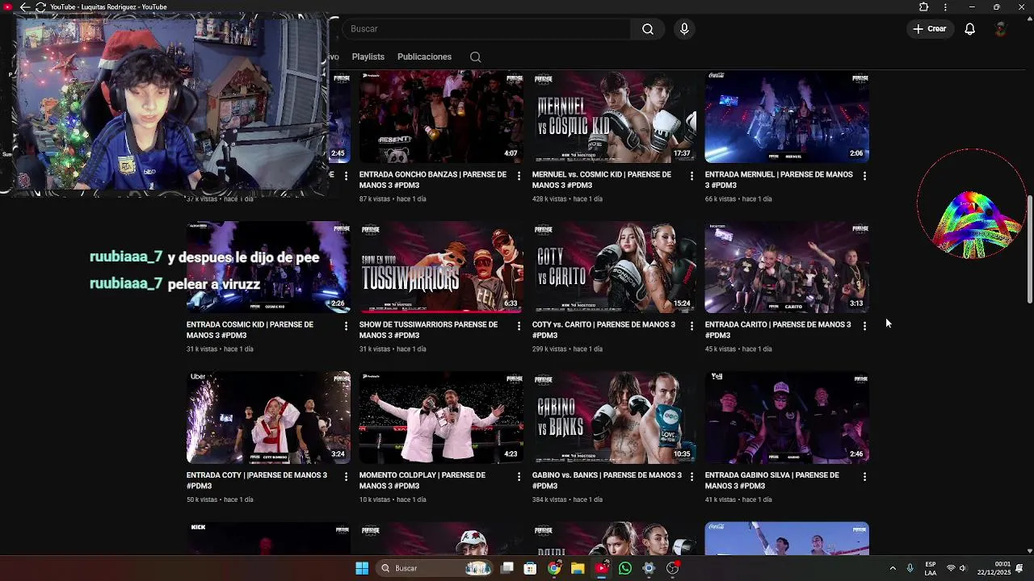Reload the page with refresh icon
The width and height of the screenshot is (1034, 581).
[40, 7]
